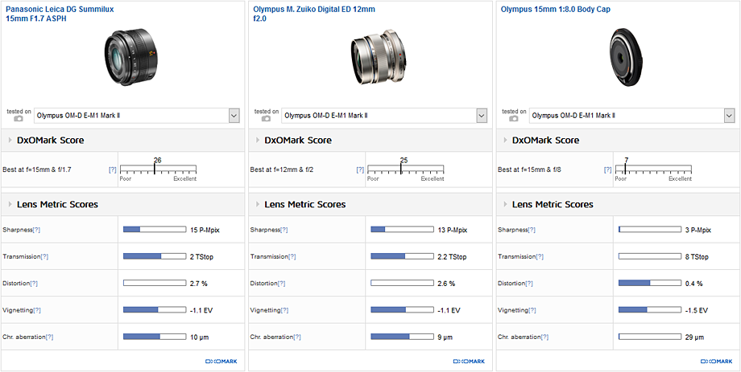The image size is (741, 372).
Task: Click Transmission [?] help in Panasonic panel
Action: tap(44, 257)
